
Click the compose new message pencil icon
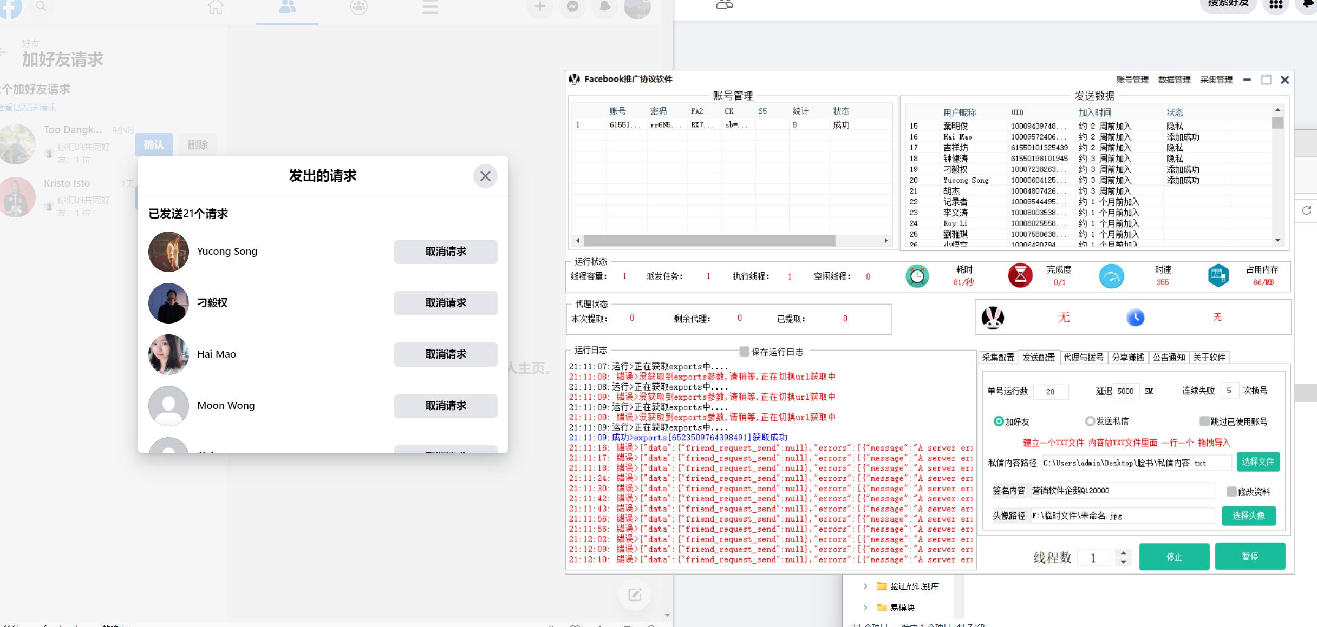635,595
